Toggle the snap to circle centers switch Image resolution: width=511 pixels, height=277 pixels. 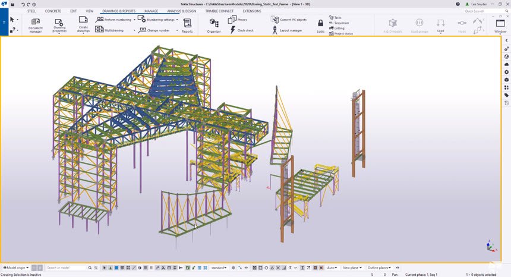point(266,267)
